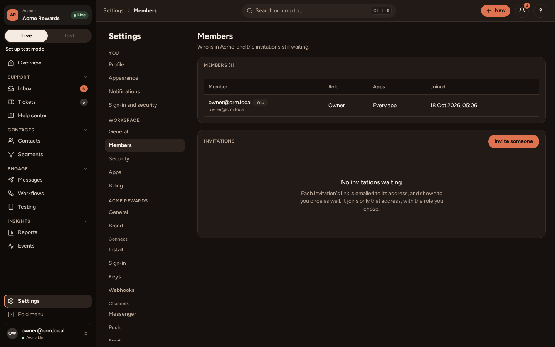This screenshot has width=555, height=347.
Task: Click the Overview home icon
Action: 11,63
